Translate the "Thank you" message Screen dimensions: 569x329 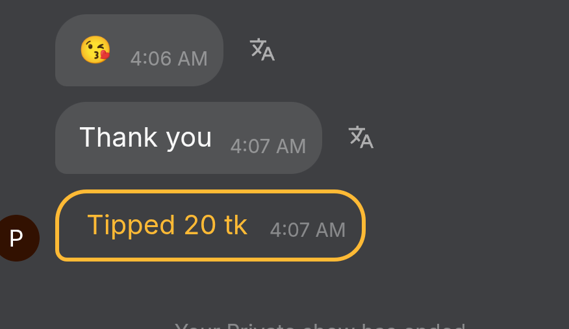[x=360, y=137]
